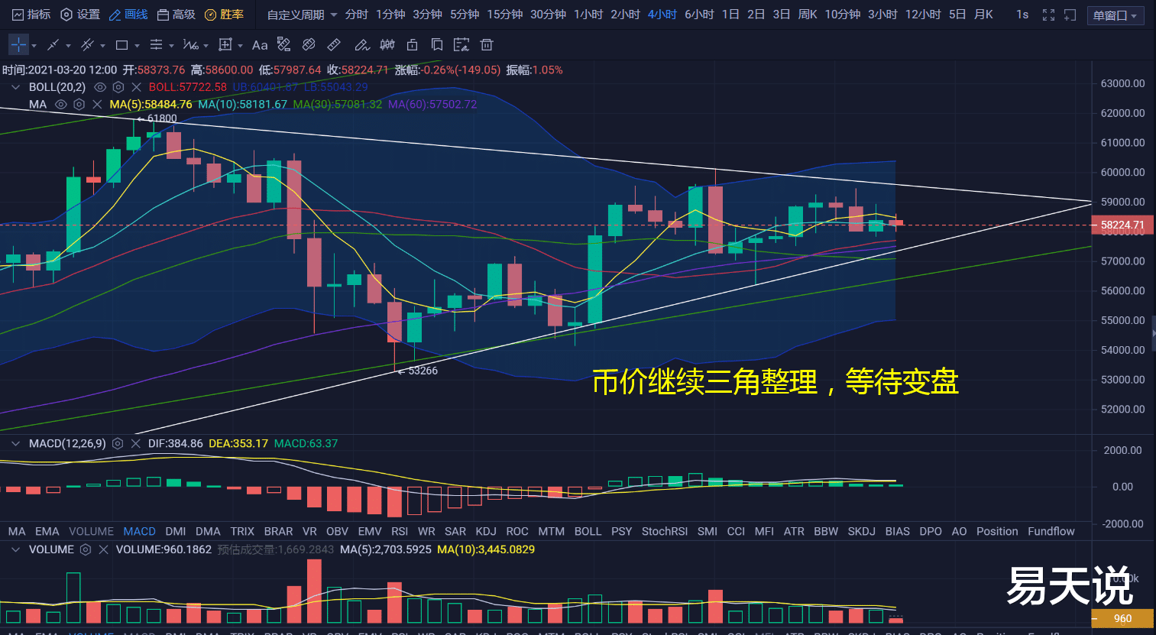The width and height of the screenshot is (1156, 635).
Task: Open the 高级 advanced button
Action: [x=176, y=15]
